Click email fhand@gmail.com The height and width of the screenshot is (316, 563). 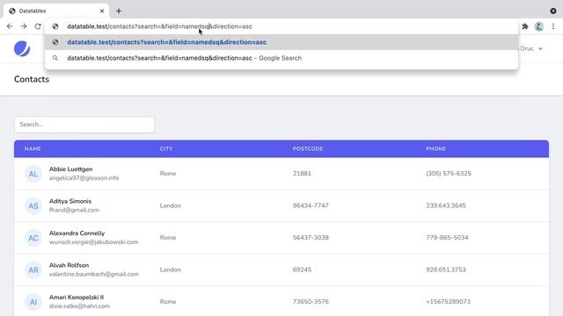pyautogui.click(x=74, y=210)
